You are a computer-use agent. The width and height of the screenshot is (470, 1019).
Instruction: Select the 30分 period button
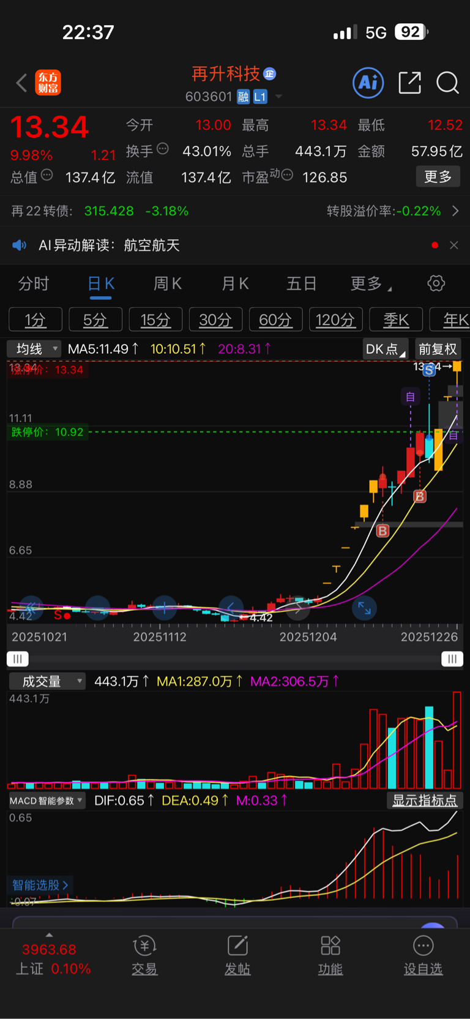(x=215, y=319)
